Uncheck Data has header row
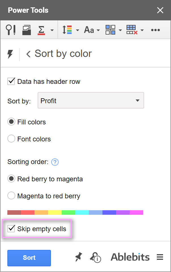The height and width of the screenshot is (272, 171). tap(11, 81)
